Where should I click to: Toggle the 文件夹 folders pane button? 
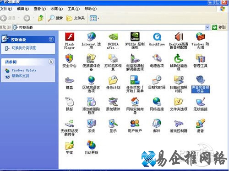76,18
